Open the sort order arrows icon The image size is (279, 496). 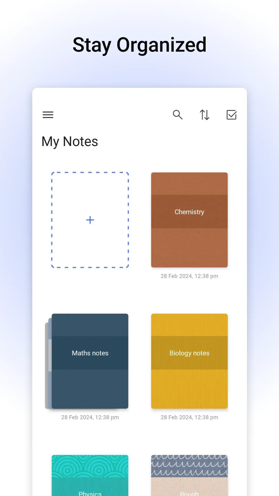[x=205, y=115]
